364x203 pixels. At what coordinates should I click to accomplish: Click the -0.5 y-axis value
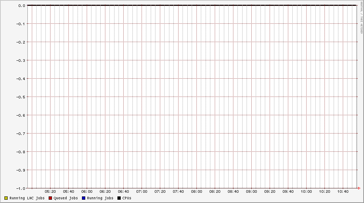tap(20, 97)
